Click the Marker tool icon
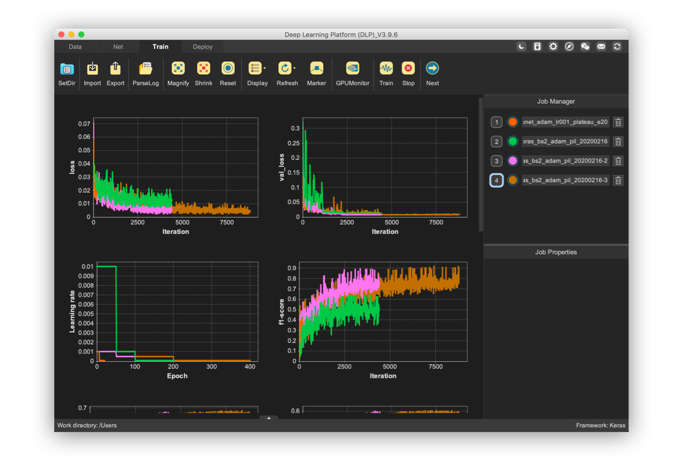Screen dimensions: 682x462 (316, 69)
